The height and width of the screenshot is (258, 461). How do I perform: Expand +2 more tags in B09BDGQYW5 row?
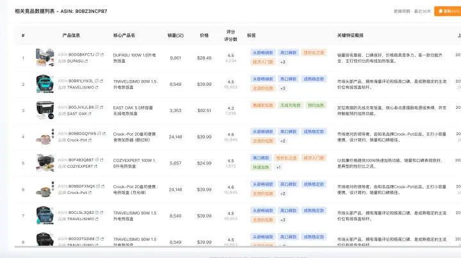point(282,141)
